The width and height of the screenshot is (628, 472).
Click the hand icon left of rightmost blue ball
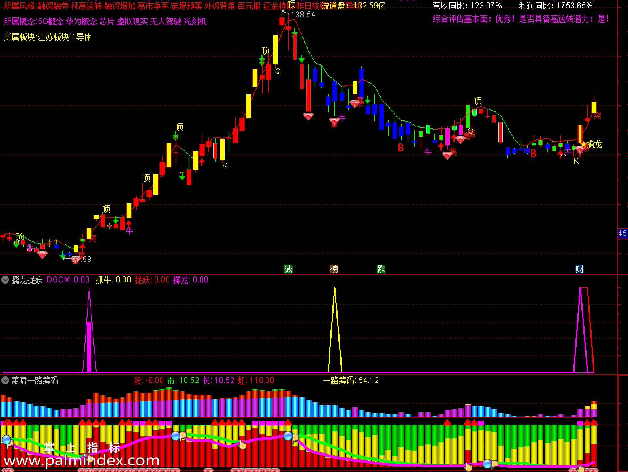469,467
